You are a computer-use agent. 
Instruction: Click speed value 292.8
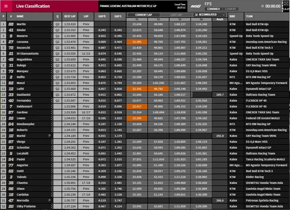point(220,136)
